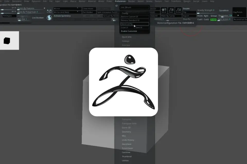This screenshot has width=247, height=164.
Task: Adjust the Polish By Features slider
Action: (31, 9)
